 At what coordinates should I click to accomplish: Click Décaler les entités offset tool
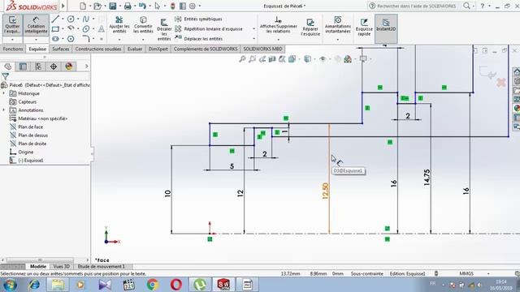point(164,30)
